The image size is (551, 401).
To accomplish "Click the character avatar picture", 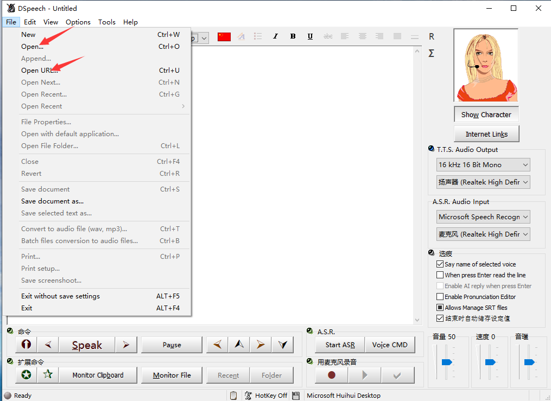I will [486, 66].
